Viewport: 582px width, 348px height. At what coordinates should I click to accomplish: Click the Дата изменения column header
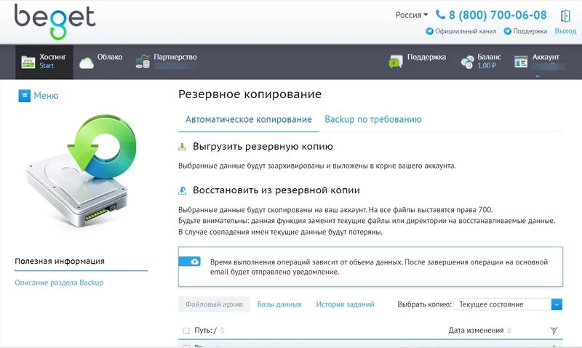pyautogui.click(x=476, y=331)
